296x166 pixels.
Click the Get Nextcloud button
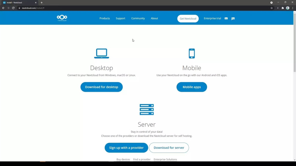tap(188, 19)
